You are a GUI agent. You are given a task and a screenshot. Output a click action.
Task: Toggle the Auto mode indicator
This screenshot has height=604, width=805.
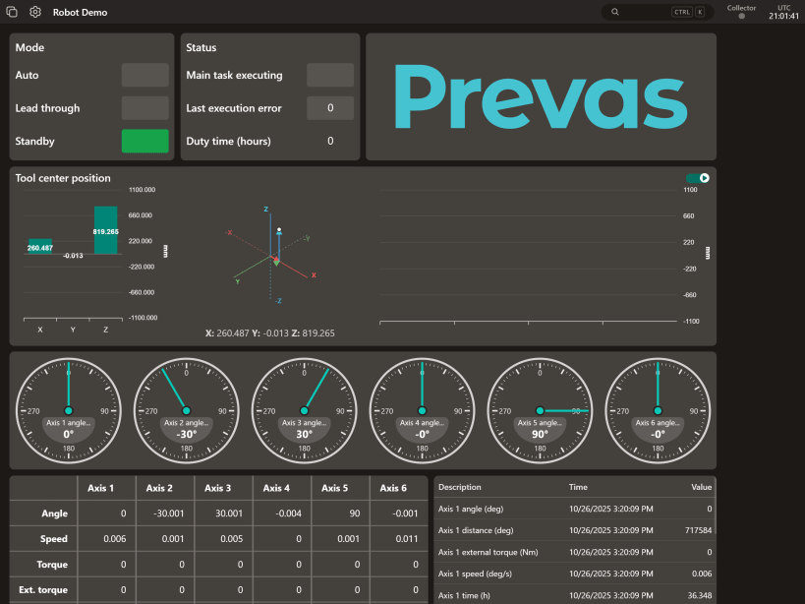(145, 75)
